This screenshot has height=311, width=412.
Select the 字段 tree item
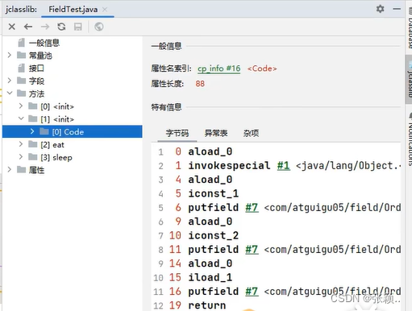[36, 81]
